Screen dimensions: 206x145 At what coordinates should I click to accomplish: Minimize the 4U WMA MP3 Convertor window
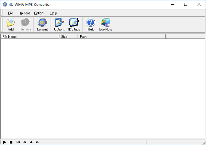click(172, 4)
